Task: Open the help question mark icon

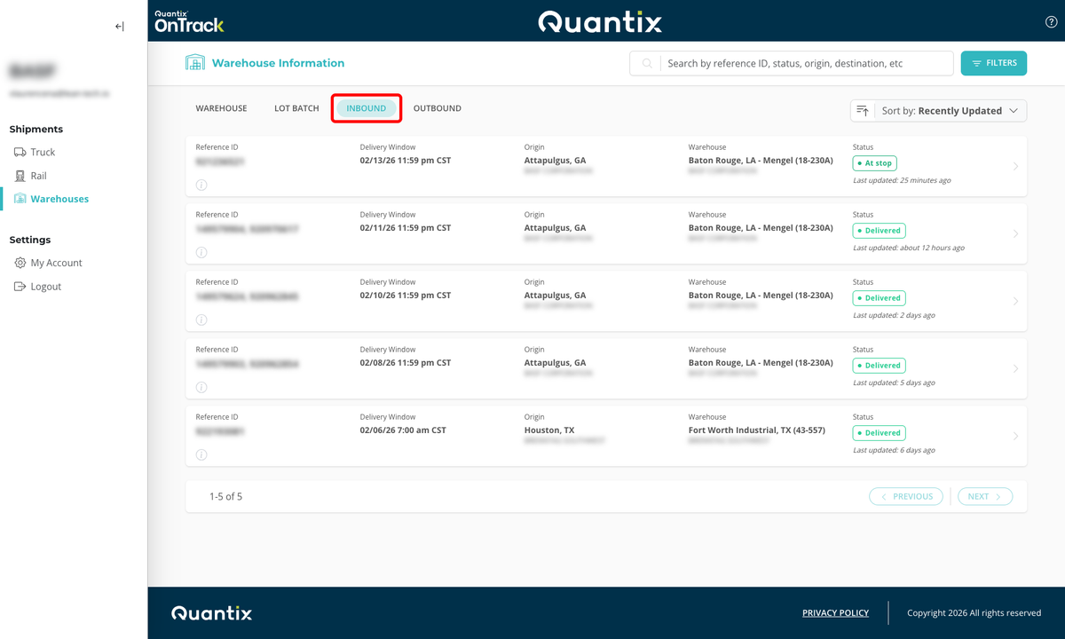Action: tap(1051, 21)
